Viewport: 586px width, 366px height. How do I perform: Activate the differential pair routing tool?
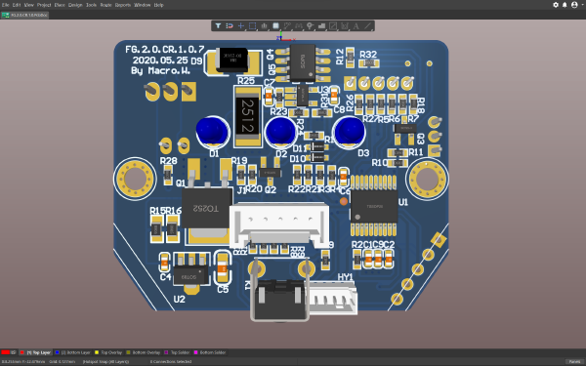click(x=298, y=25)
